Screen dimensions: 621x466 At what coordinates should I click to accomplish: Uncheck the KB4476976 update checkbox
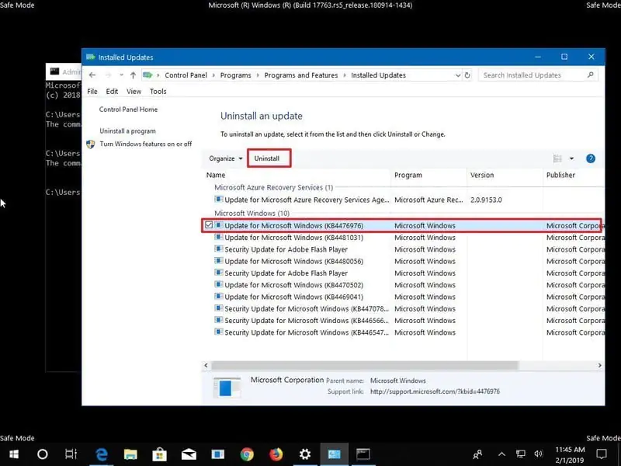coord(209,225)
